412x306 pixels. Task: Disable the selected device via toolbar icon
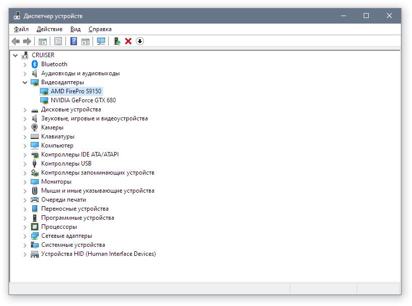point(139,41)
